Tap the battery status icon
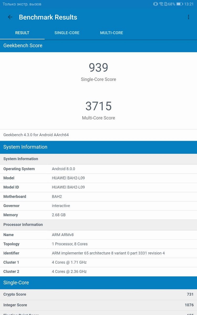Viewport: 197px width, 315px height. click(x=180, y=4)
